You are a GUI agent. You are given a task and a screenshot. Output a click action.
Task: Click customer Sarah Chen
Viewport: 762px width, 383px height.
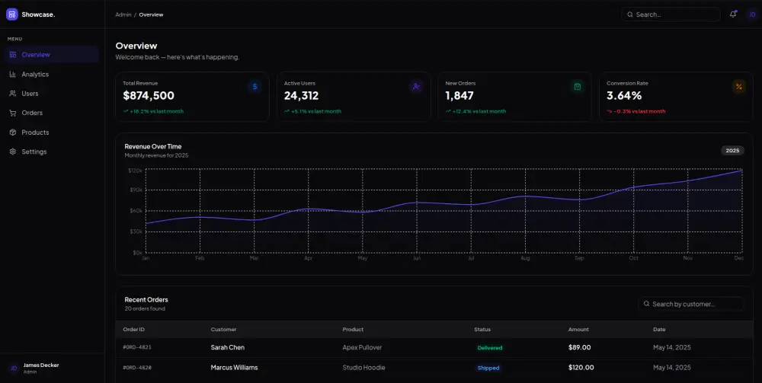[x=227, y=347]
